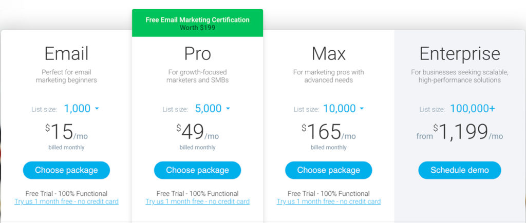This screenshot has height=223, width=526.
Task: Choose package for the Max plan
Action: pos(328,170)
